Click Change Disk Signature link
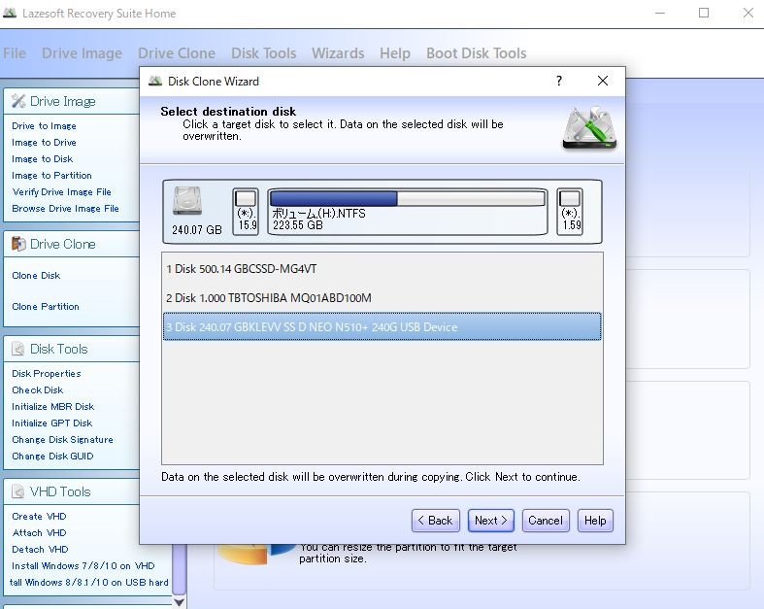The width and height of the screenshot is (764, 609). (62, 440)
